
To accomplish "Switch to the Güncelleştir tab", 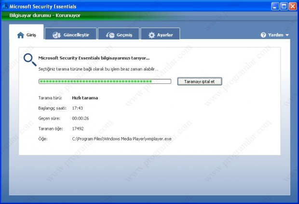I will (71, 34).
